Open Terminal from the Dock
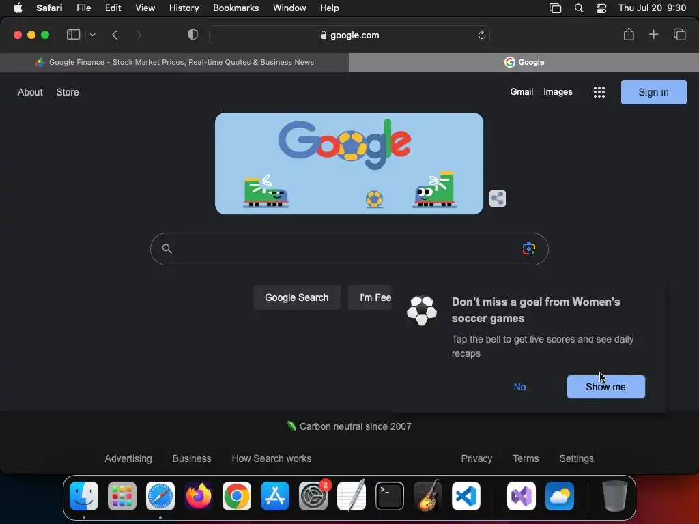 [x=390, y=496]
